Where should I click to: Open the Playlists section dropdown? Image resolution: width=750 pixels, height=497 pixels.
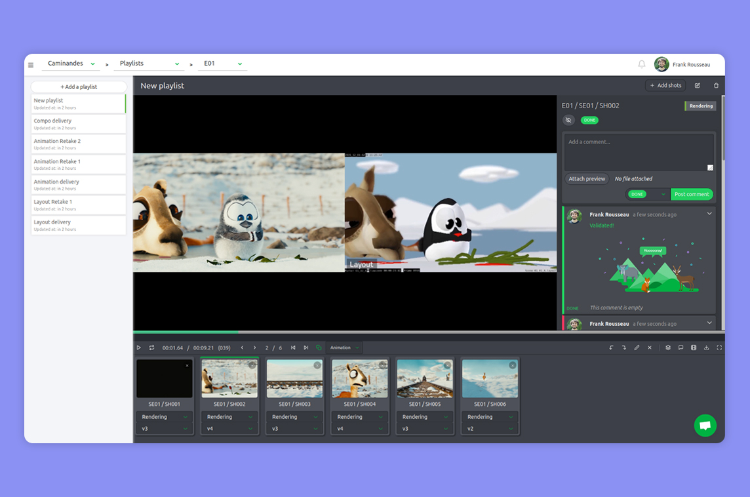(x=149, y=64)
